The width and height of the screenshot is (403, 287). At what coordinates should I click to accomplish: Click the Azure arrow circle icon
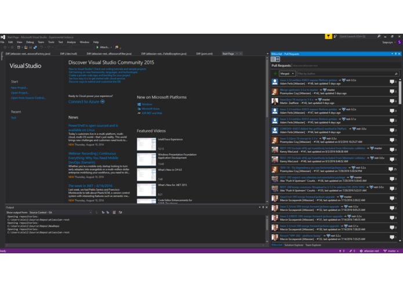103,102
